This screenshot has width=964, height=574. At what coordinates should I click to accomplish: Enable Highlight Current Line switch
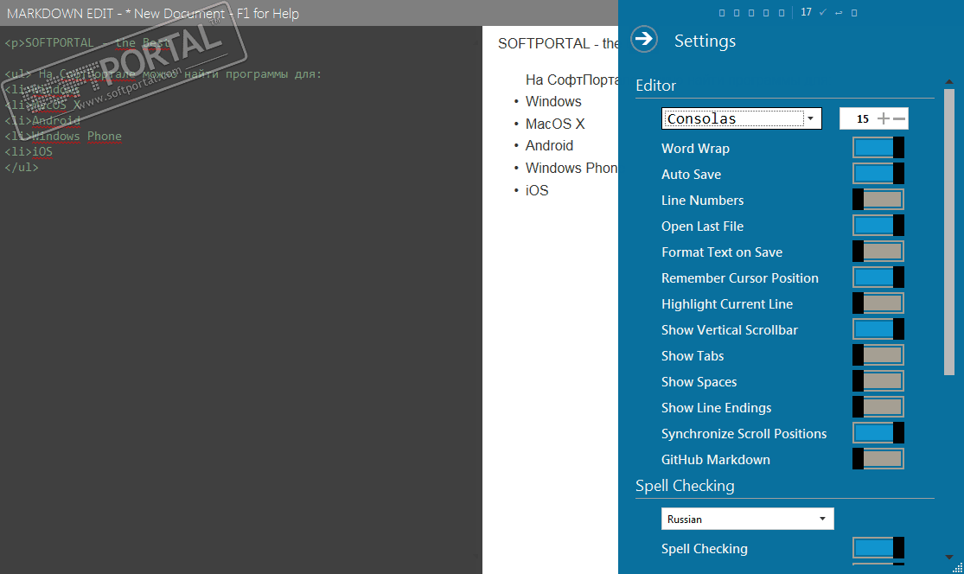click(878, 303)
